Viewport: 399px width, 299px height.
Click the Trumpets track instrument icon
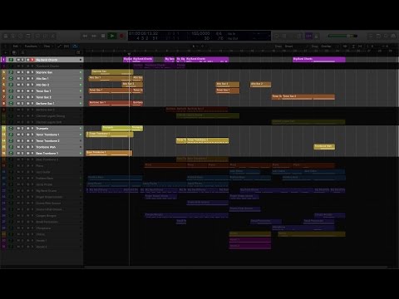click(x=11, y=129)
